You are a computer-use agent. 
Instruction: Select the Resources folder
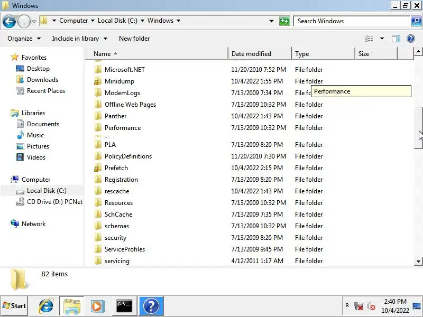click(x=118, y=202)
